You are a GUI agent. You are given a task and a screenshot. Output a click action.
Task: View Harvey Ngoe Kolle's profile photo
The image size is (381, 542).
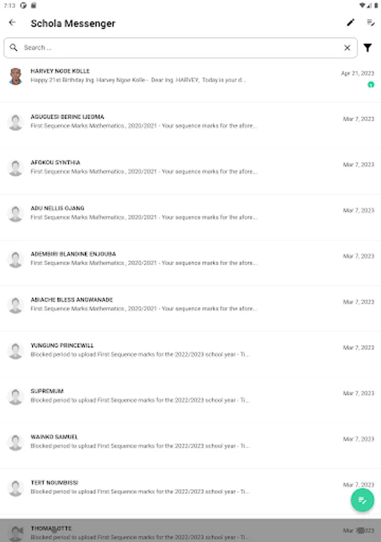pyautogui.click(x=16, y=76)
